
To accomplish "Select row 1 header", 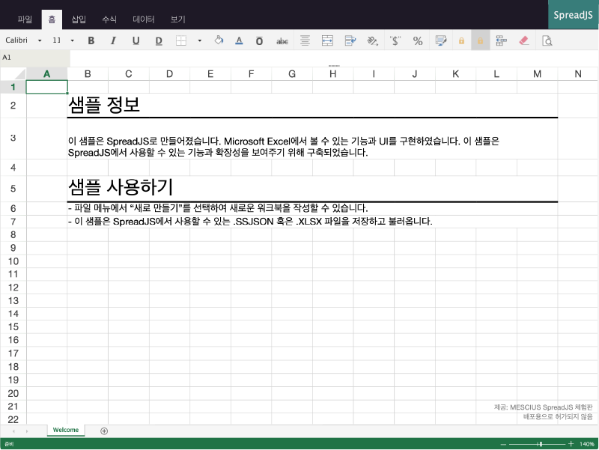I will [13, 87].
